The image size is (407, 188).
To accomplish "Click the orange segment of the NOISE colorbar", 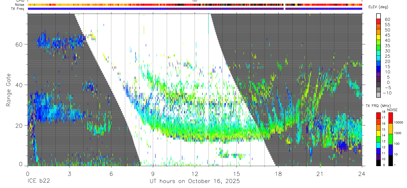I will 391,129.
